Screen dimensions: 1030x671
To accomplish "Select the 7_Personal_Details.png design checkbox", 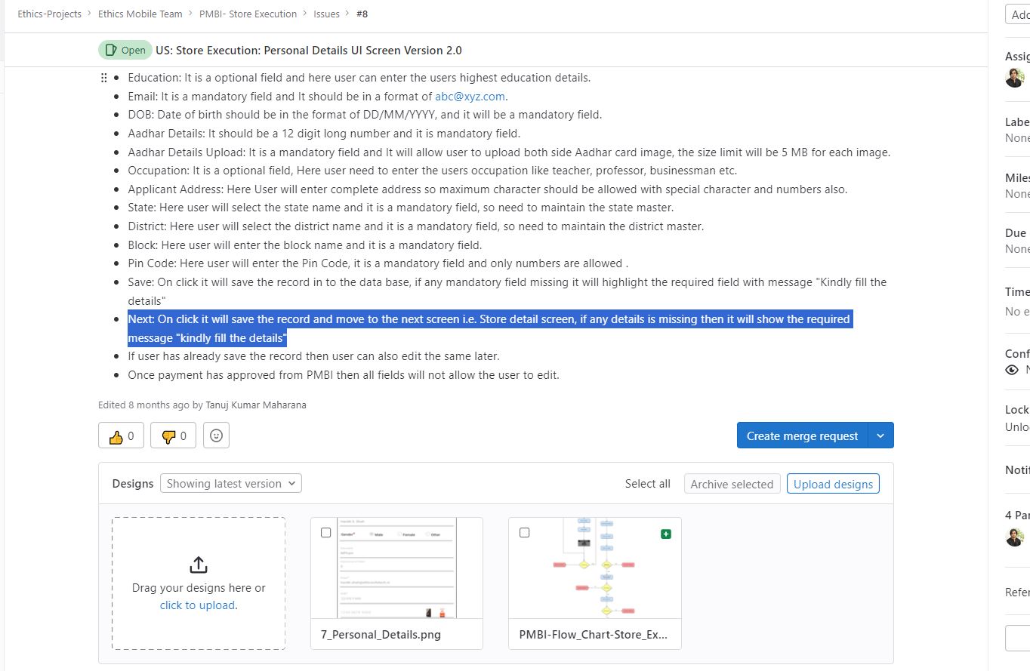I will 326,532.
